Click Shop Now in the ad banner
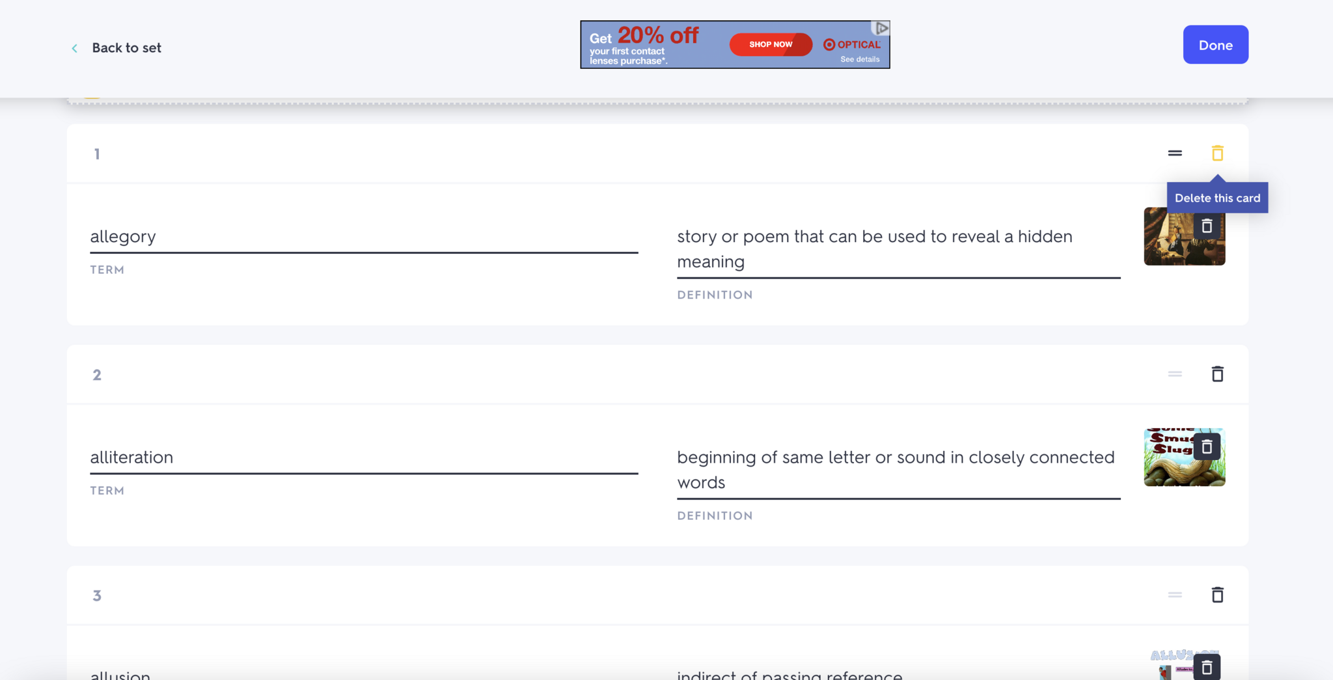The height and width of the screenshot is (680, 1333). pos(771,45)
